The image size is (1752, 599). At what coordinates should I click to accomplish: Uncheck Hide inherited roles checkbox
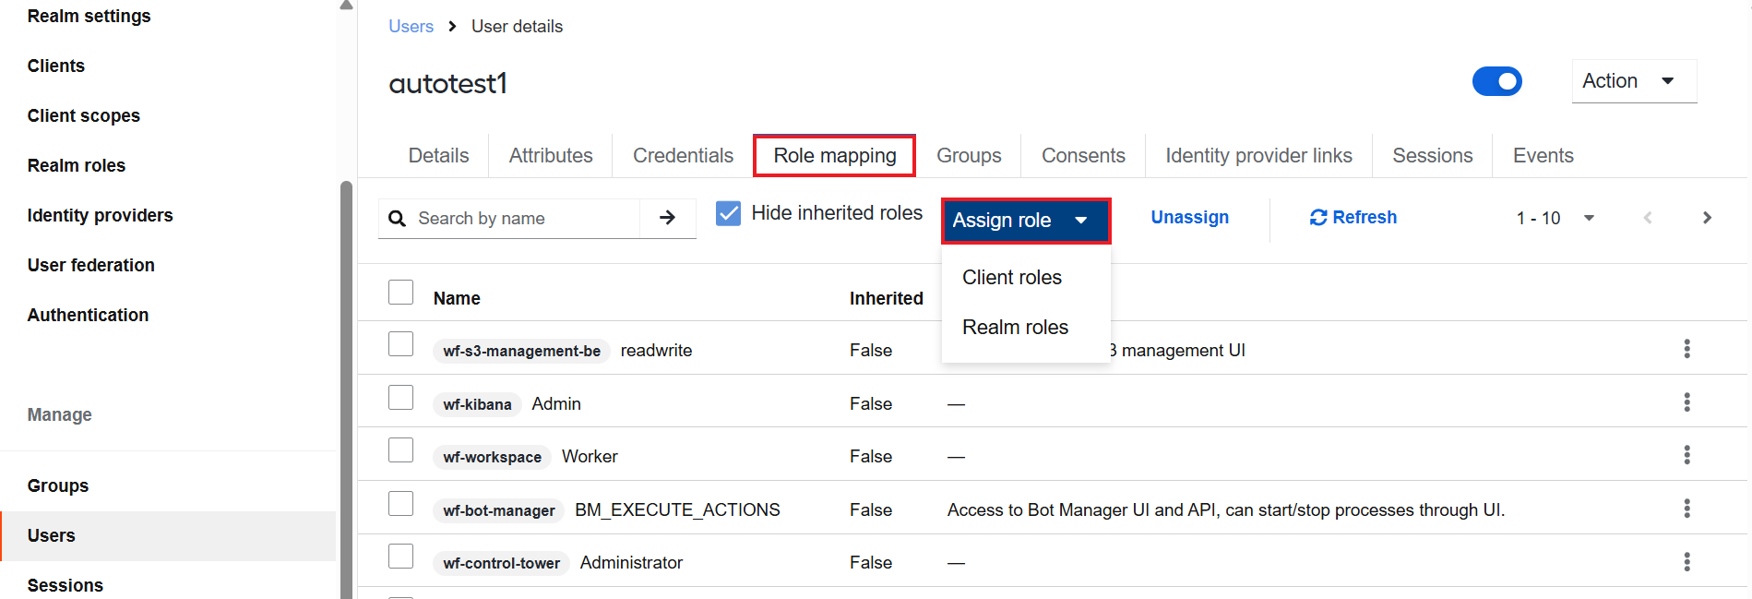[x=728, y=213]
